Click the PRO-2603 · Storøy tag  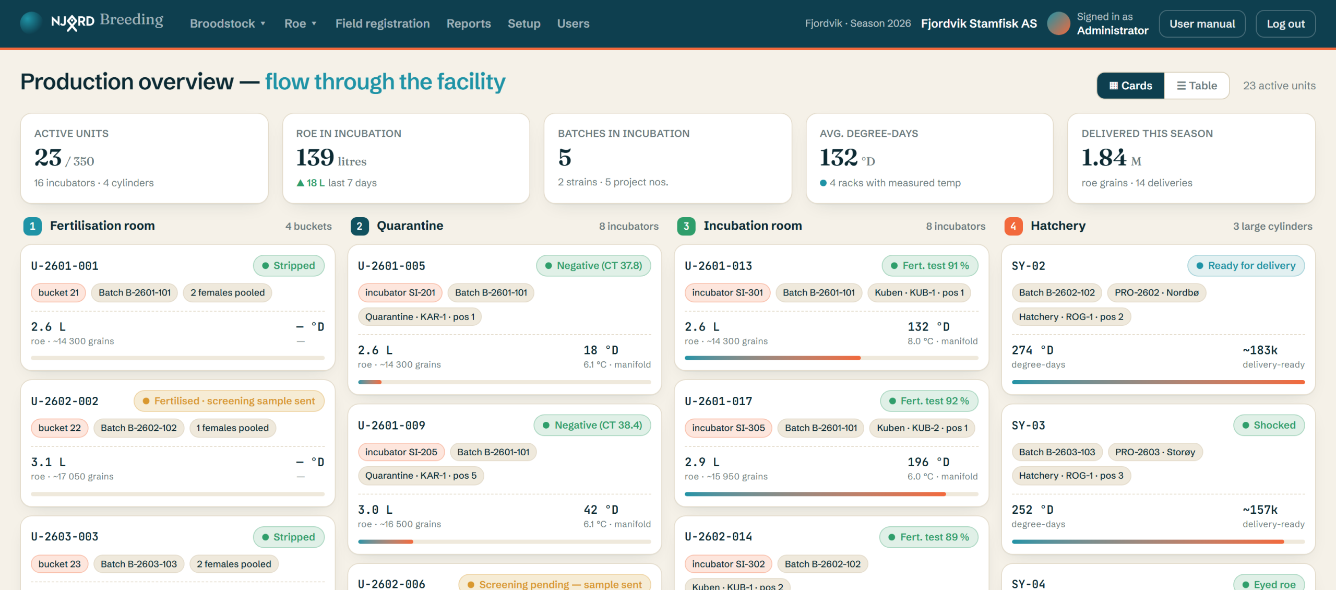coord(1155,452)
